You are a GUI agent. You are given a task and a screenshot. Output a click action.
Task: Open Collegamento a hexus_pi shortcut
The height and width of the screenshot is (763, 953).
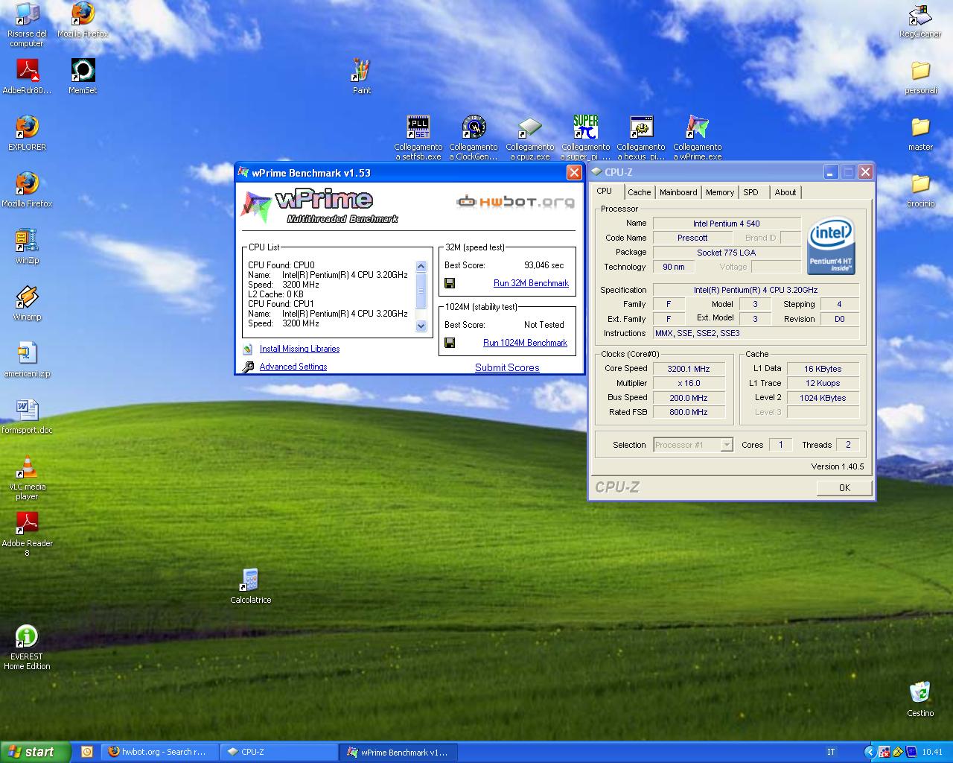[x=641, y=138]
